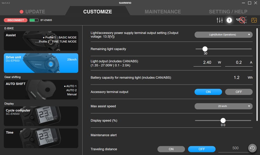Open the orange waveform monitor icon

tap(254, 20)
